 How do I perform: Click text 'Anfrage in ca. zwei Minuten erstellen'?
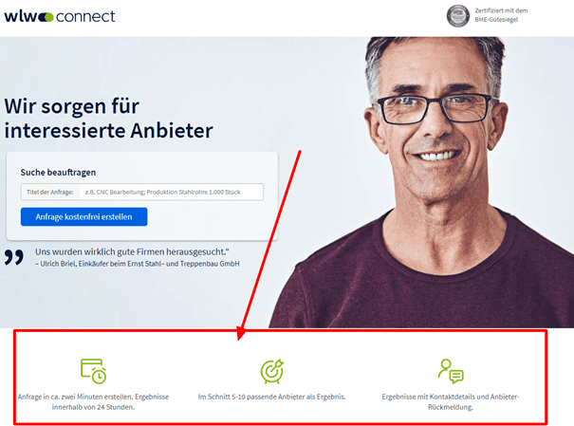[x=75, y=397]
